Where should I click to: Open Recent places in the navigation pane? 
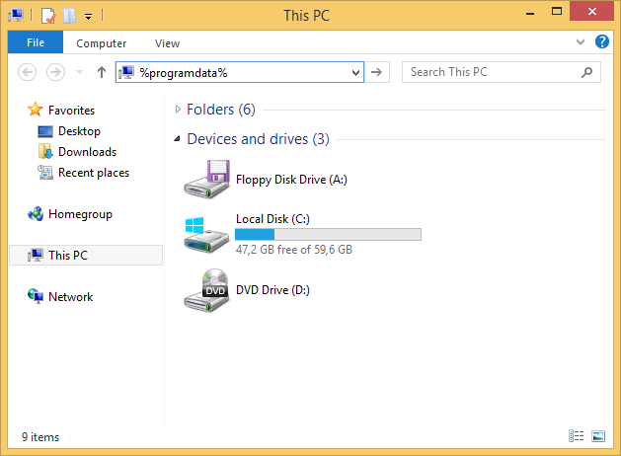coord(94,173)
